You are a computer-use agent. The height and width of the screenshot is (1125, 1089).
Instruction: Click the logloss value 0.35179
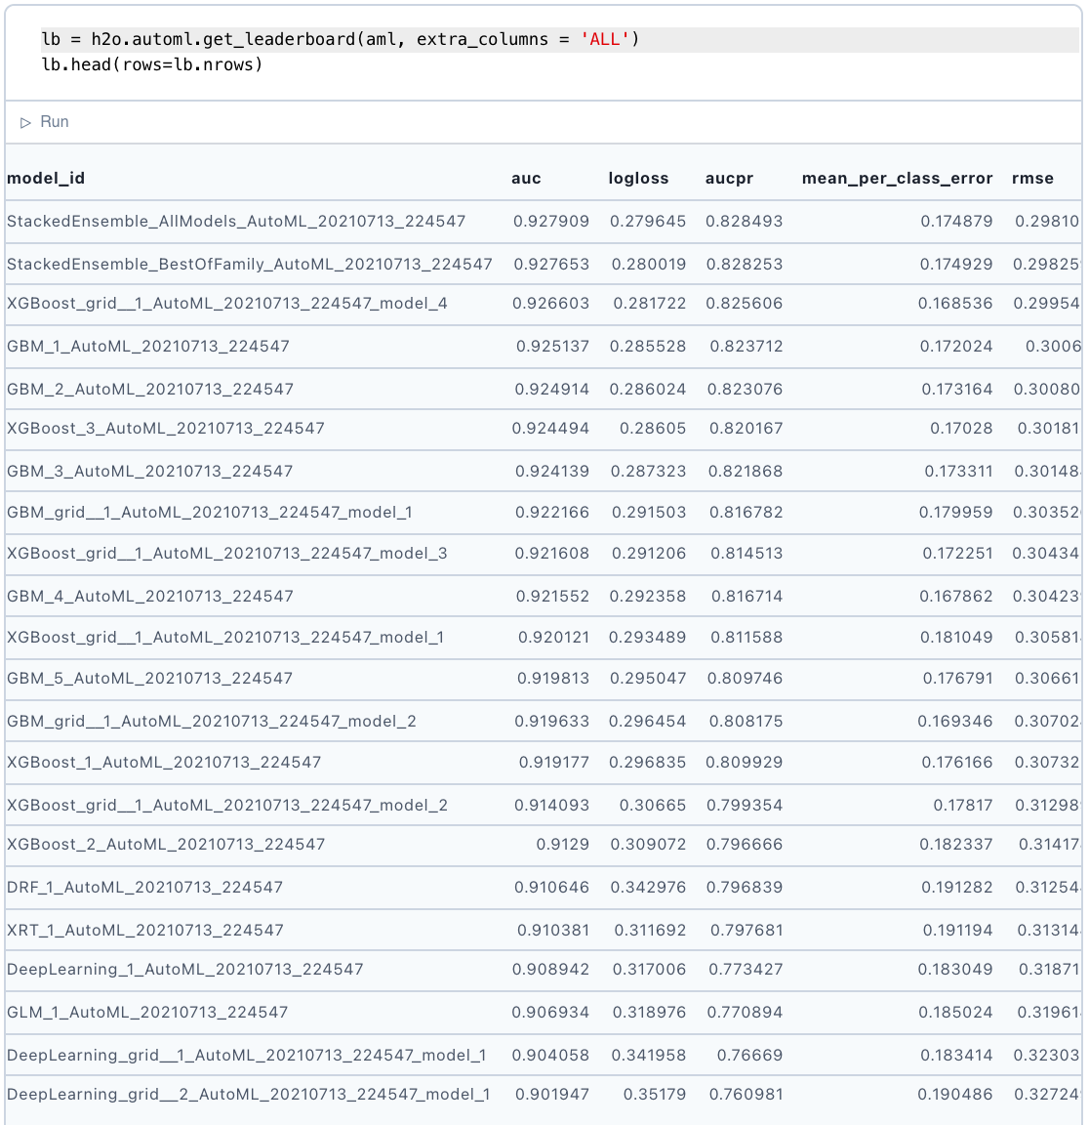click(655, 1094)
